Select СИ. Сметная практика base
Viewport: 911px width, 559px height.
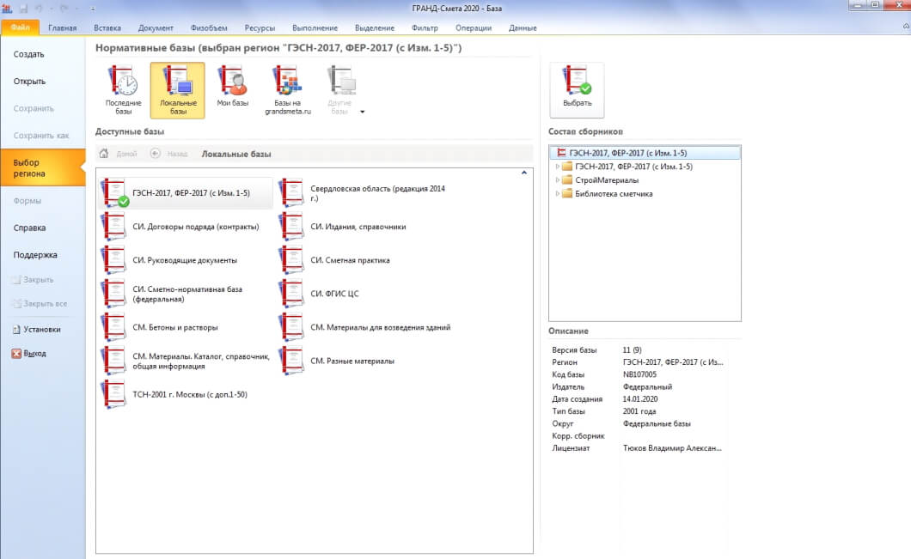pyautogui.click(x=335, y=260)
